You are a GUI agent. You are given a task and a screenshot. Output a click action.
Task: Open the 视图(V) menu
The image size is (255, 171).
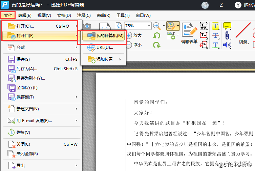click(44, 16)
